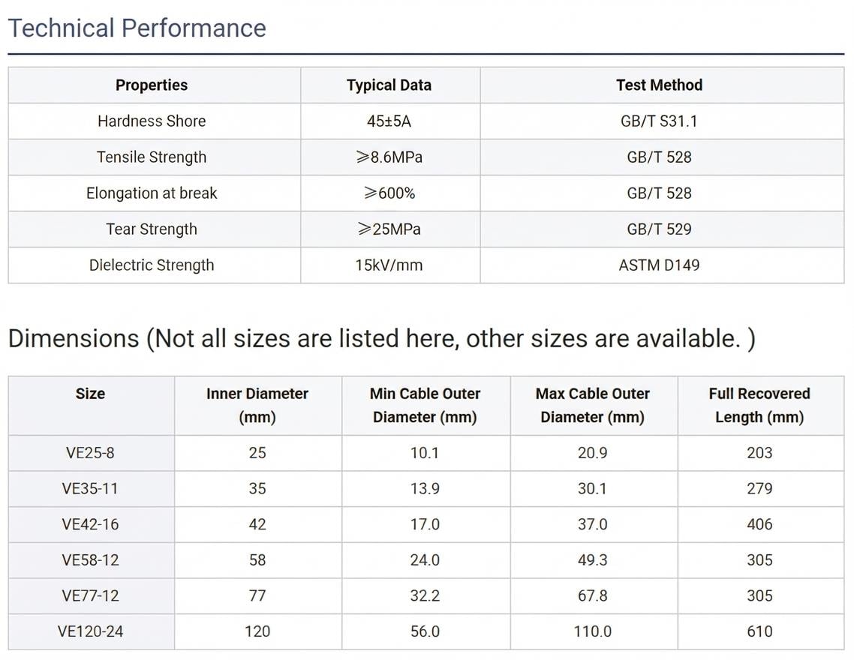Image resolution: width=854 pixels, height=660 pixels.
Task: Click the 10.1 min diameter cell
Action: (425, 453)
